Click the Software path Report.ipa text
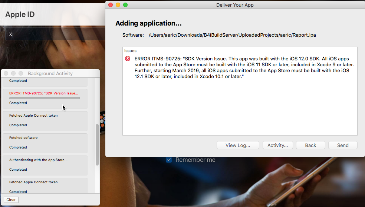The width and height of the screenshot is (365, 207). (232, 35)
